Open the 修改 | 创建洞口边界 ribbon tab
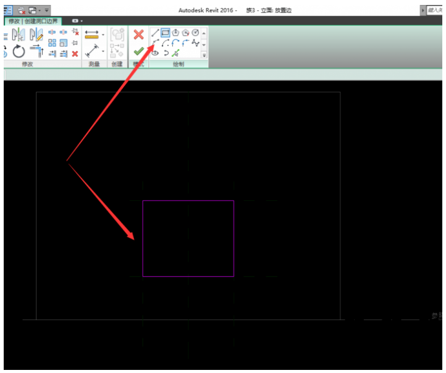The image size is (446, 373). [33, 22]
